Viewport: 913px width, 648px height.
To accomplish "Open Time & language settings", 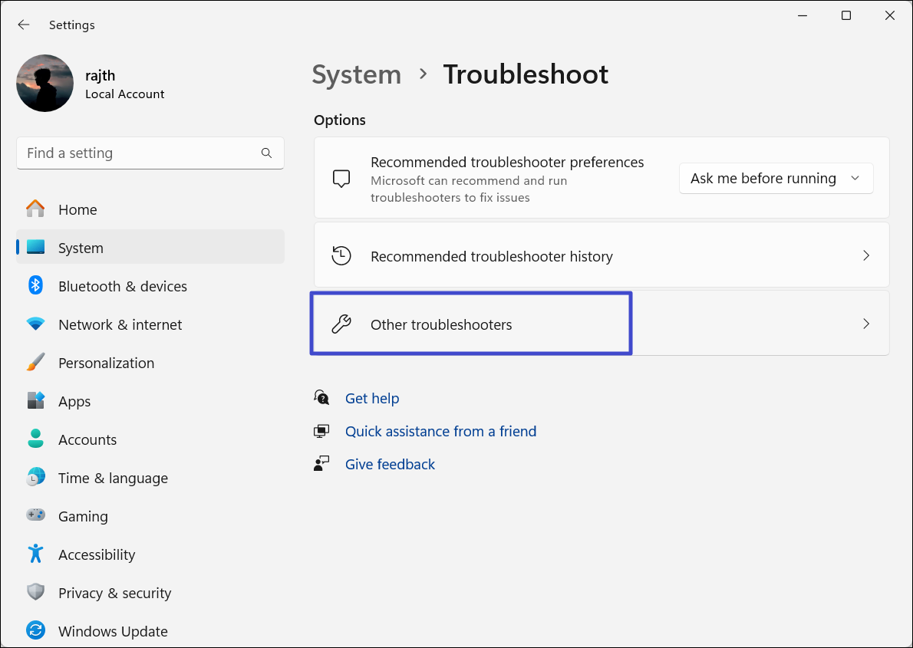I will click(x=113, y=478).
